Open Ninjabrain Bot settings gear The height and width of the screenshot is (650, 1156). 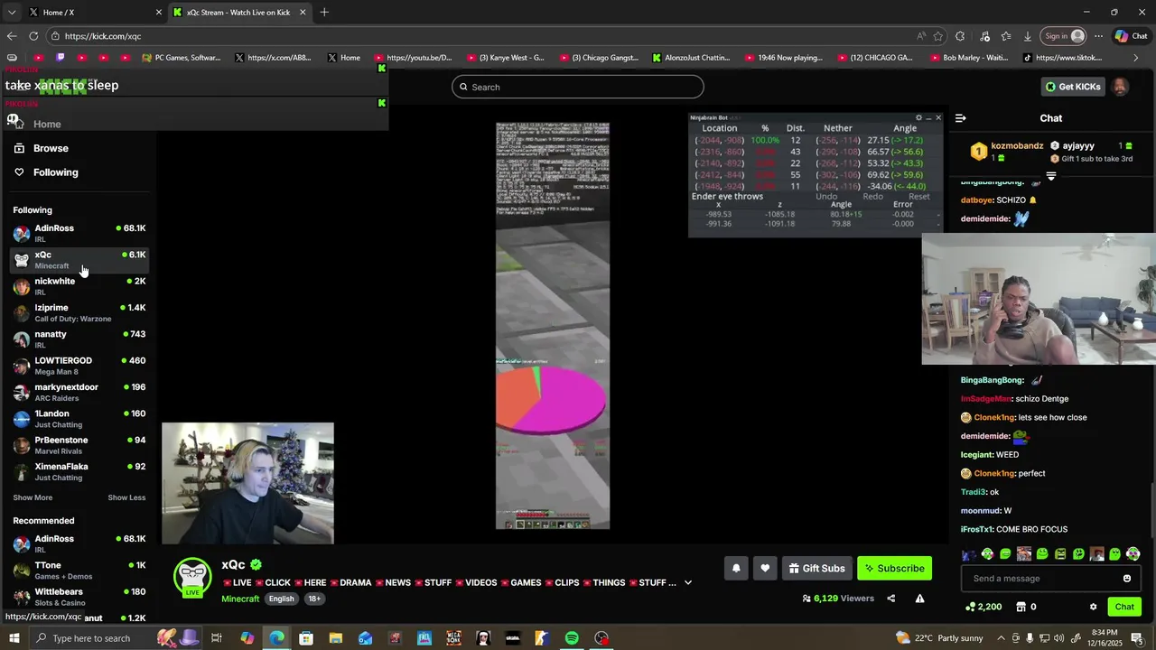pyautogui.click(x=919, y=118)
